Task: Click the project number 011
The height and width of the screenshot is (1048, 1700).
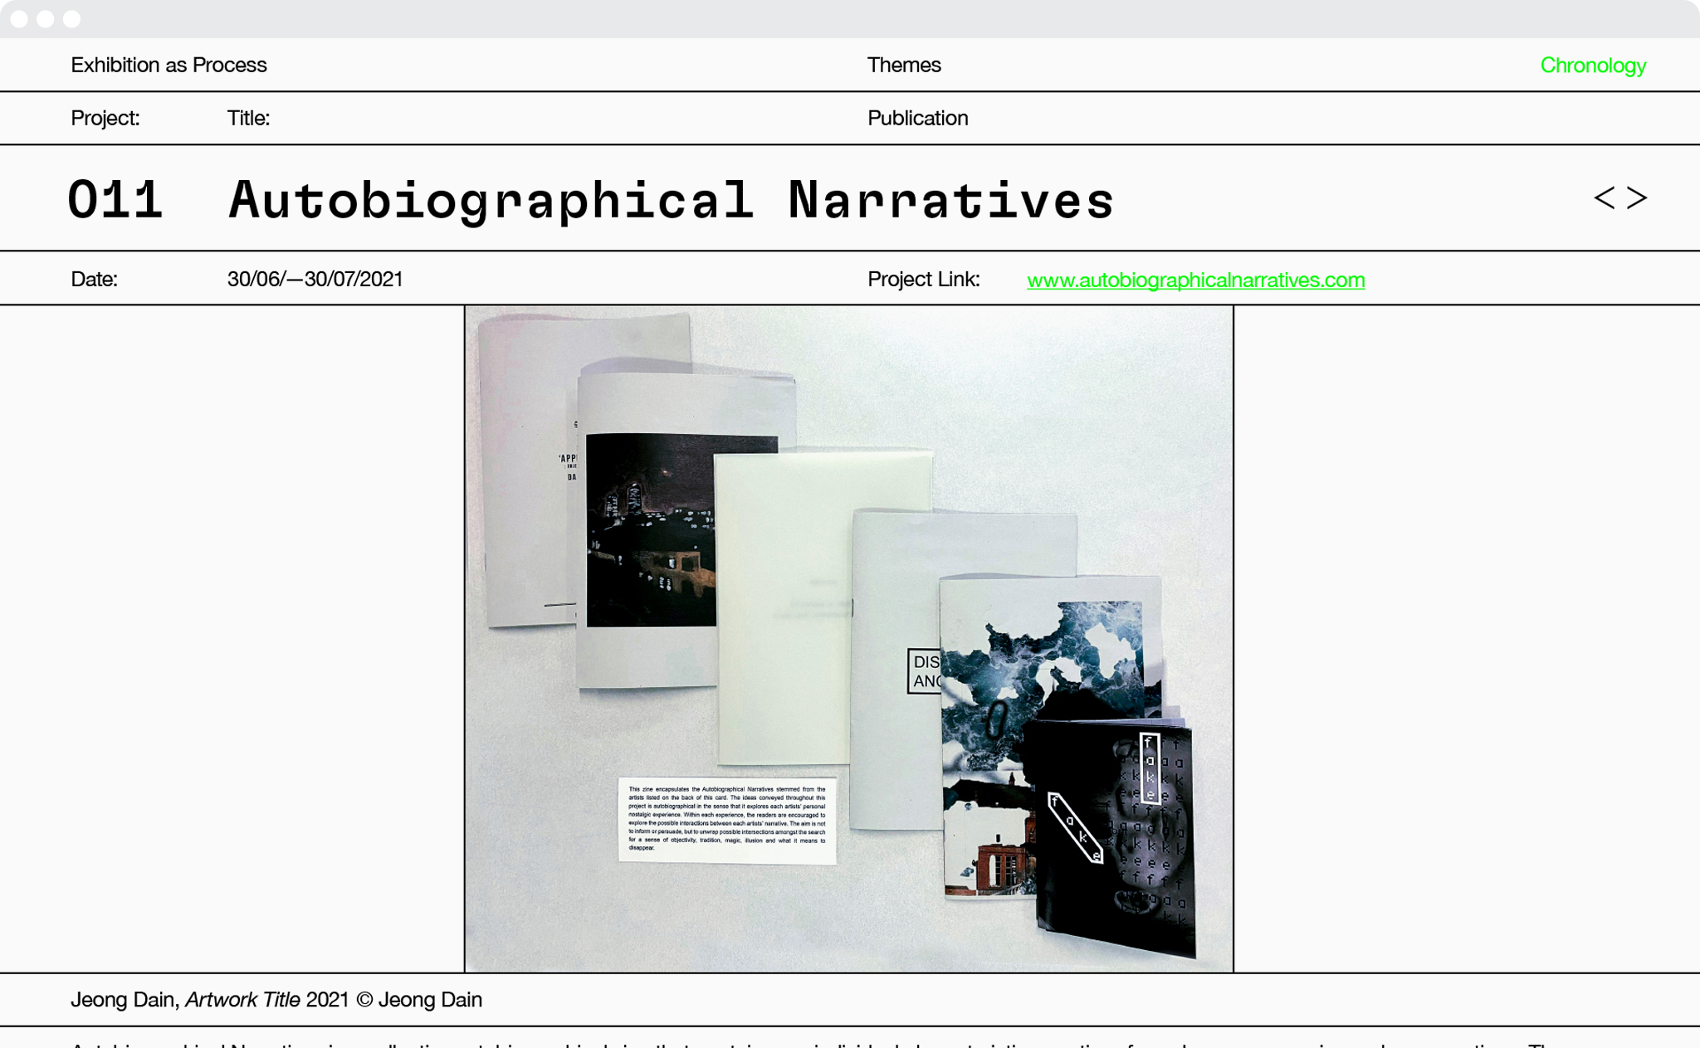Action: [x=115, y=200]
